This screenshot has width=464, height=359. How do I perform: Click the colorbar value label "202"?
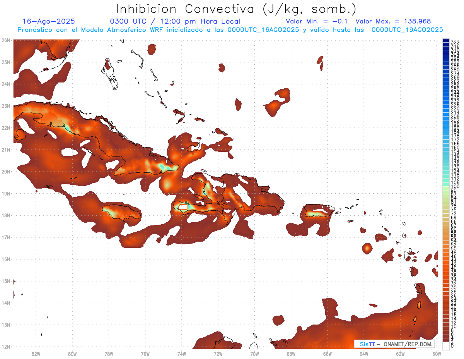point(455,120)
